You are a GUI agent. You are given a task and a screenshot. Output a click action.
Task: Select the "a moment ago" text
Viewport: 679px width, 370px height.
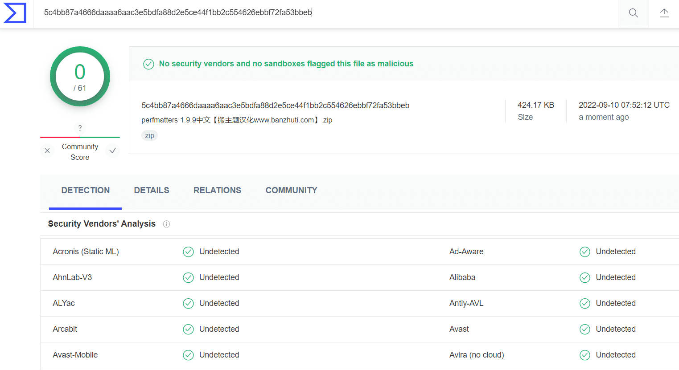tap(604, 117)
